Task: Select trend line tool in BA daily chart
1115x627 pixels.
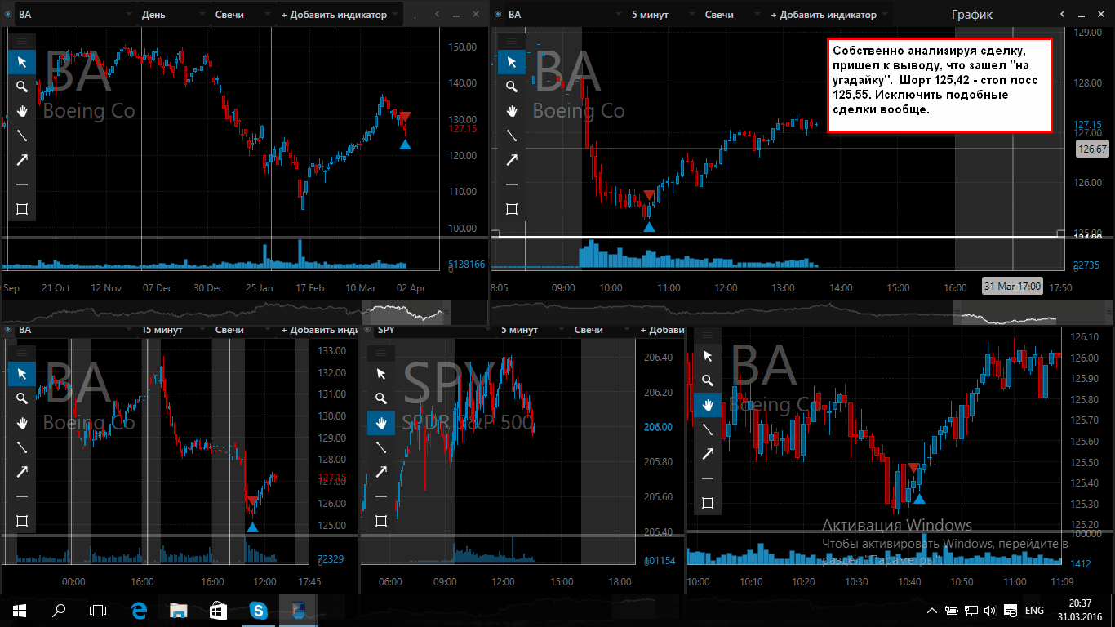Action: (x=22, y=136)
